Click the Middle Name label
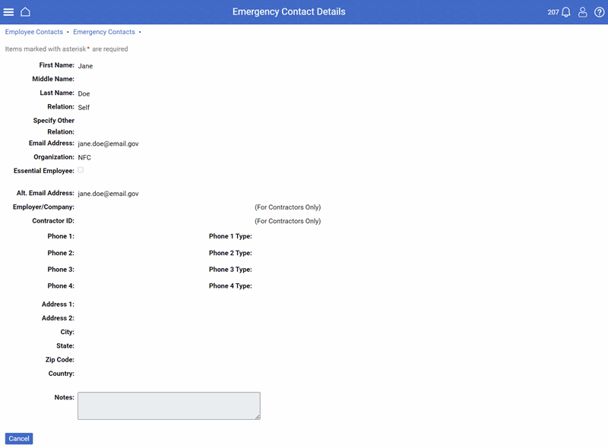This screenshot has height=448, width=608. point(53,79)
